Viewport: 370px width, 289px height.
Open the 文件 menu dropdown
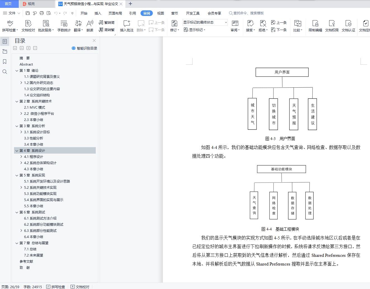(11, 13)
